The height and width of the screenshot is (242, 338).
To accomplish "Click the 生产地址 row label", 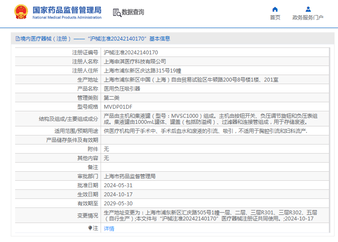I will point(88,80).
